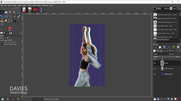This screenshot has height=101, width=181.
Task: Select the Text tool
Action: coord(14,20)
